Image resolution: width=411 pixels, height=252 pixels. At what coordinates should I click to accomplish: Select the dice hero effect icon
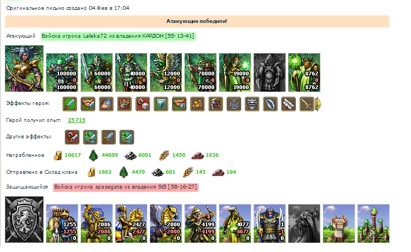[x=143, y=104]
